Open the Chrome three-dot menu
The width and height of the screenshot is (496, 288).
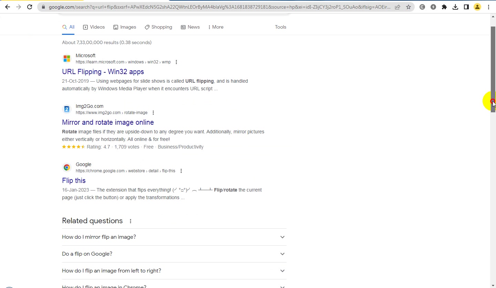(x=488, y=7)
